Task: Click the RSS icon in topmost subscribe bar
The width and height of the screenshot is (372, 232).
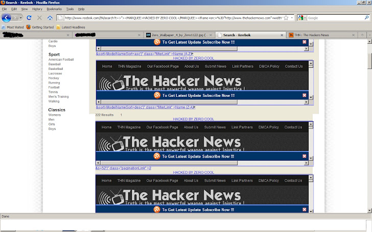Action: click(x=157, y=42)
